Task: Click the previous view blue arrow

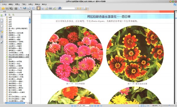Action: tap(98, 106)
